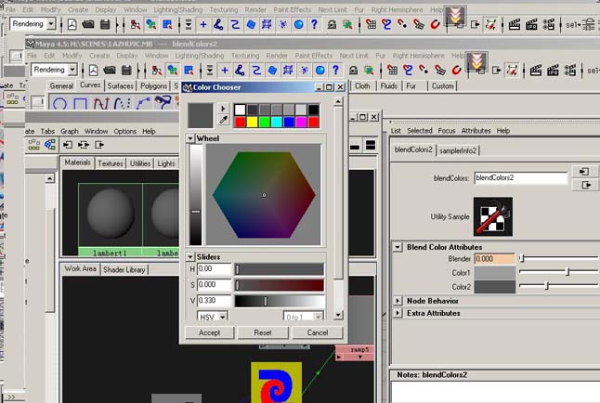Open the Attributes menu in Attribute Editor
The image size is (600, 403).
476,131
